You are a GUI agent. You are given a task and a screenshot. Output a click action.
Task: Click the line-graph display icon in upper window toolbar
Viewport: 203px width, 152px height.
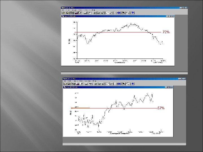(x=107, y=13)
